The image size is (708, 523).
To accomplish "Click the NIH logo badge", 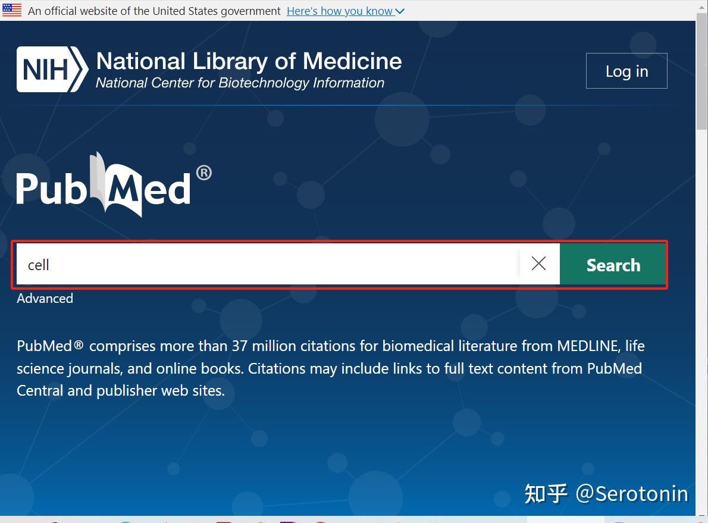I will pyautogui.click(x=52, y=70).
